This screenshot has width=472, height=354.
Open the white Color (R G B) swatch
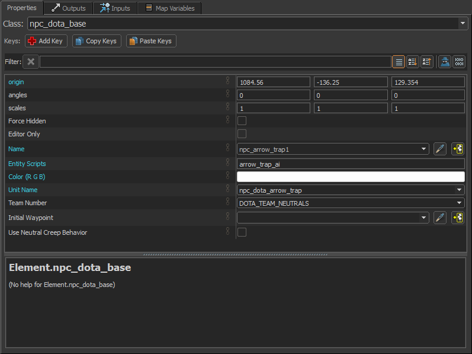coord(351,177)
